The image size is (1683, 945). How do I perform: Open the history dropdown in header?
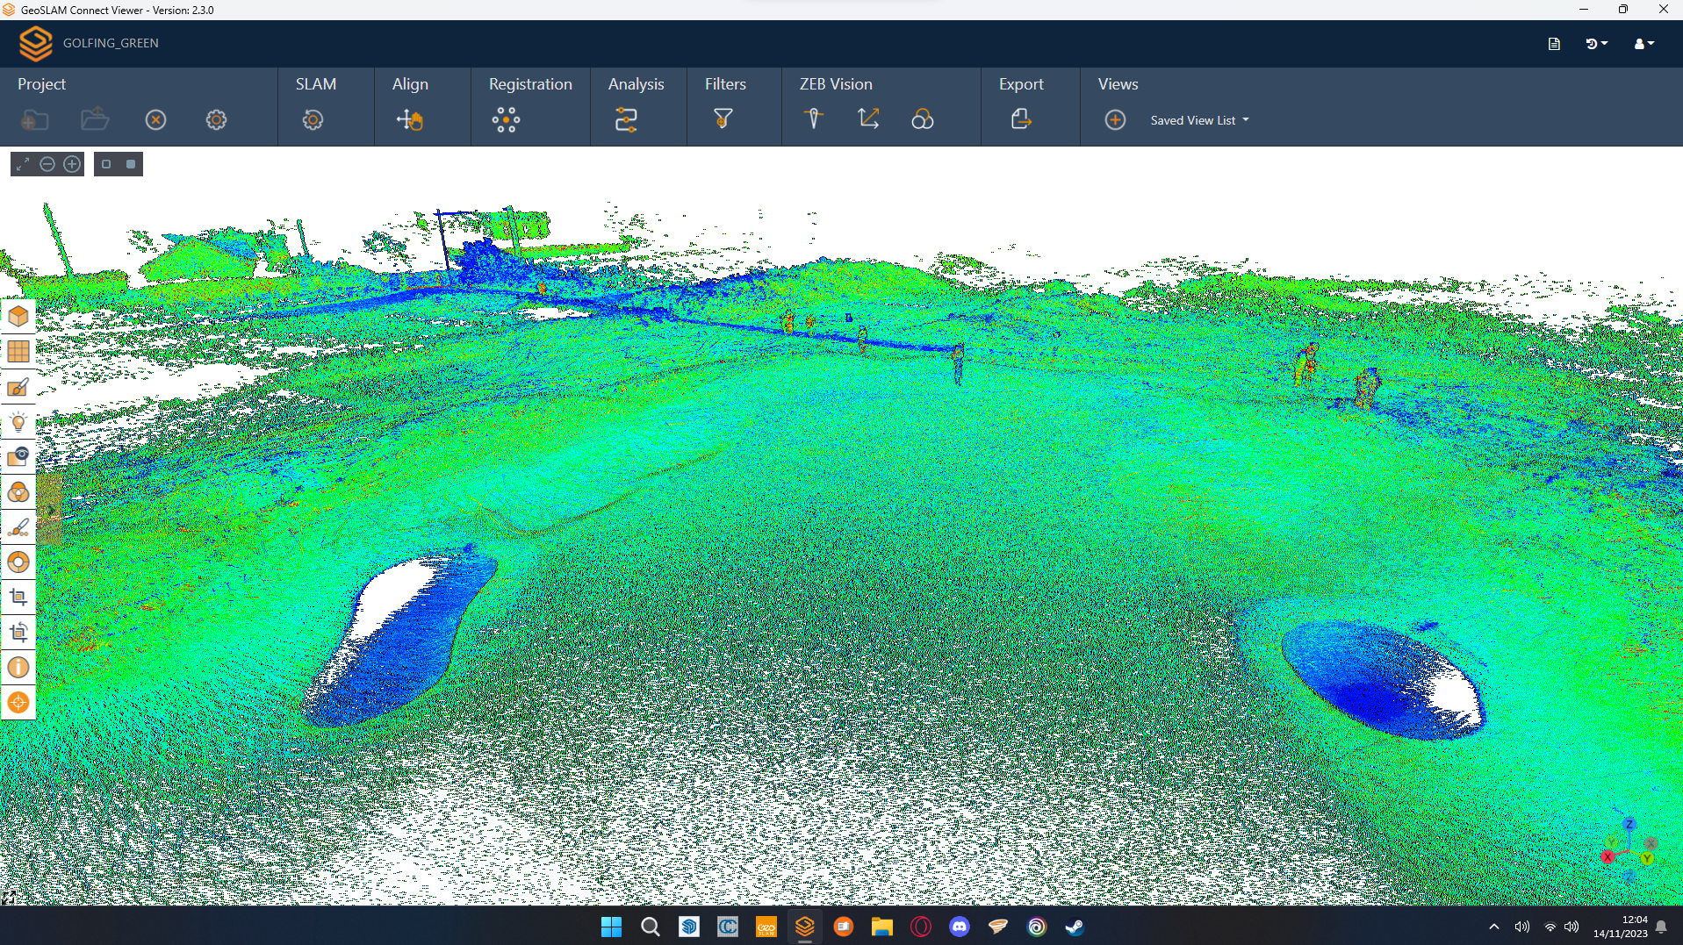coord(1596,44)
